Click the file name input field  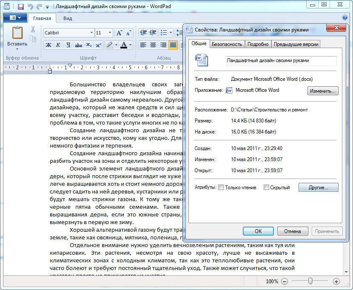pyautogui.click(x=281, y=61)
